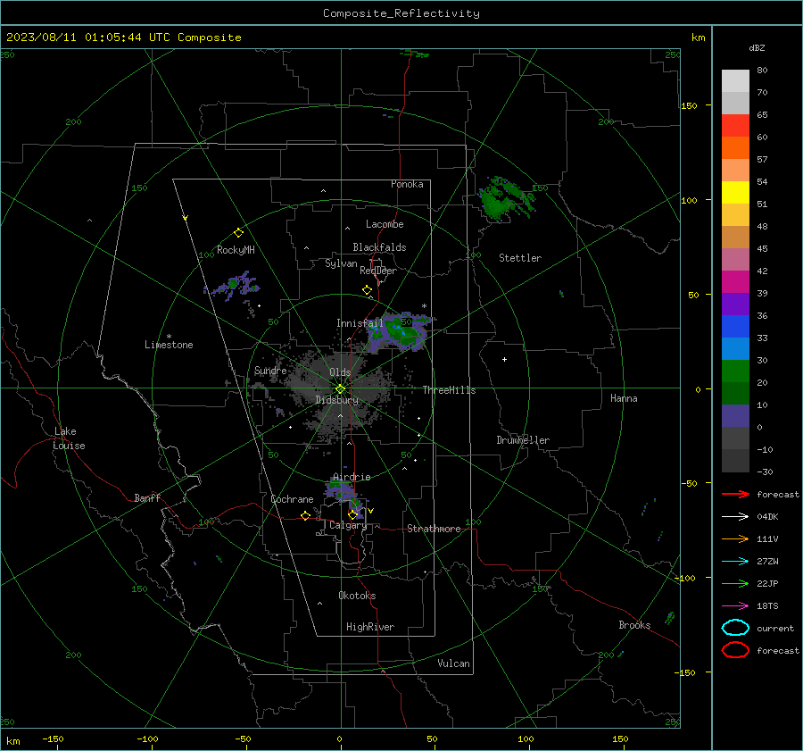This screenshot has height=751, width=803.
Task: Select the 45 dBZ pink swatch
Action: pyautogui.click(x=735, y=259)
